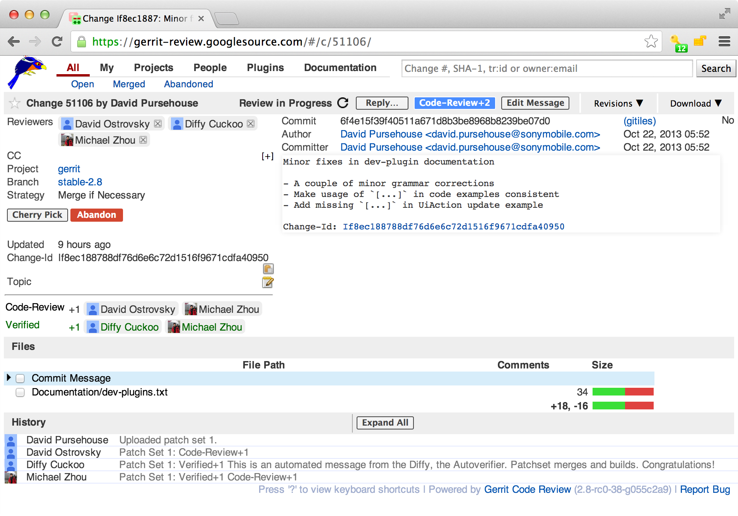Click David Ostrovsky's avatar in Reviewers
Viewport: 738px width, 516px height.
tap(67, 124)
